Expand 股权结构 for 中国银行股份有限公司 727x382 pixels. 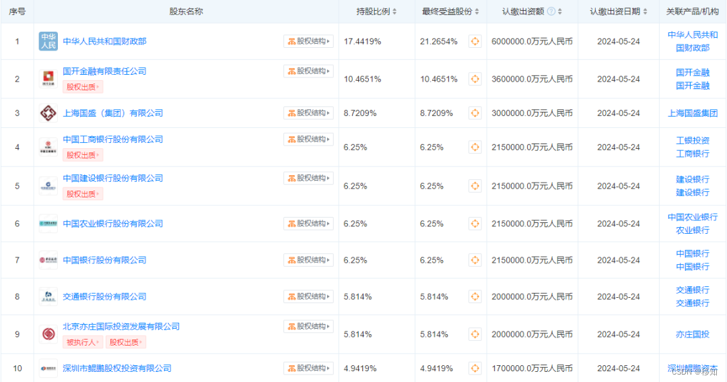pyautogui.click(x=308, y=260)
